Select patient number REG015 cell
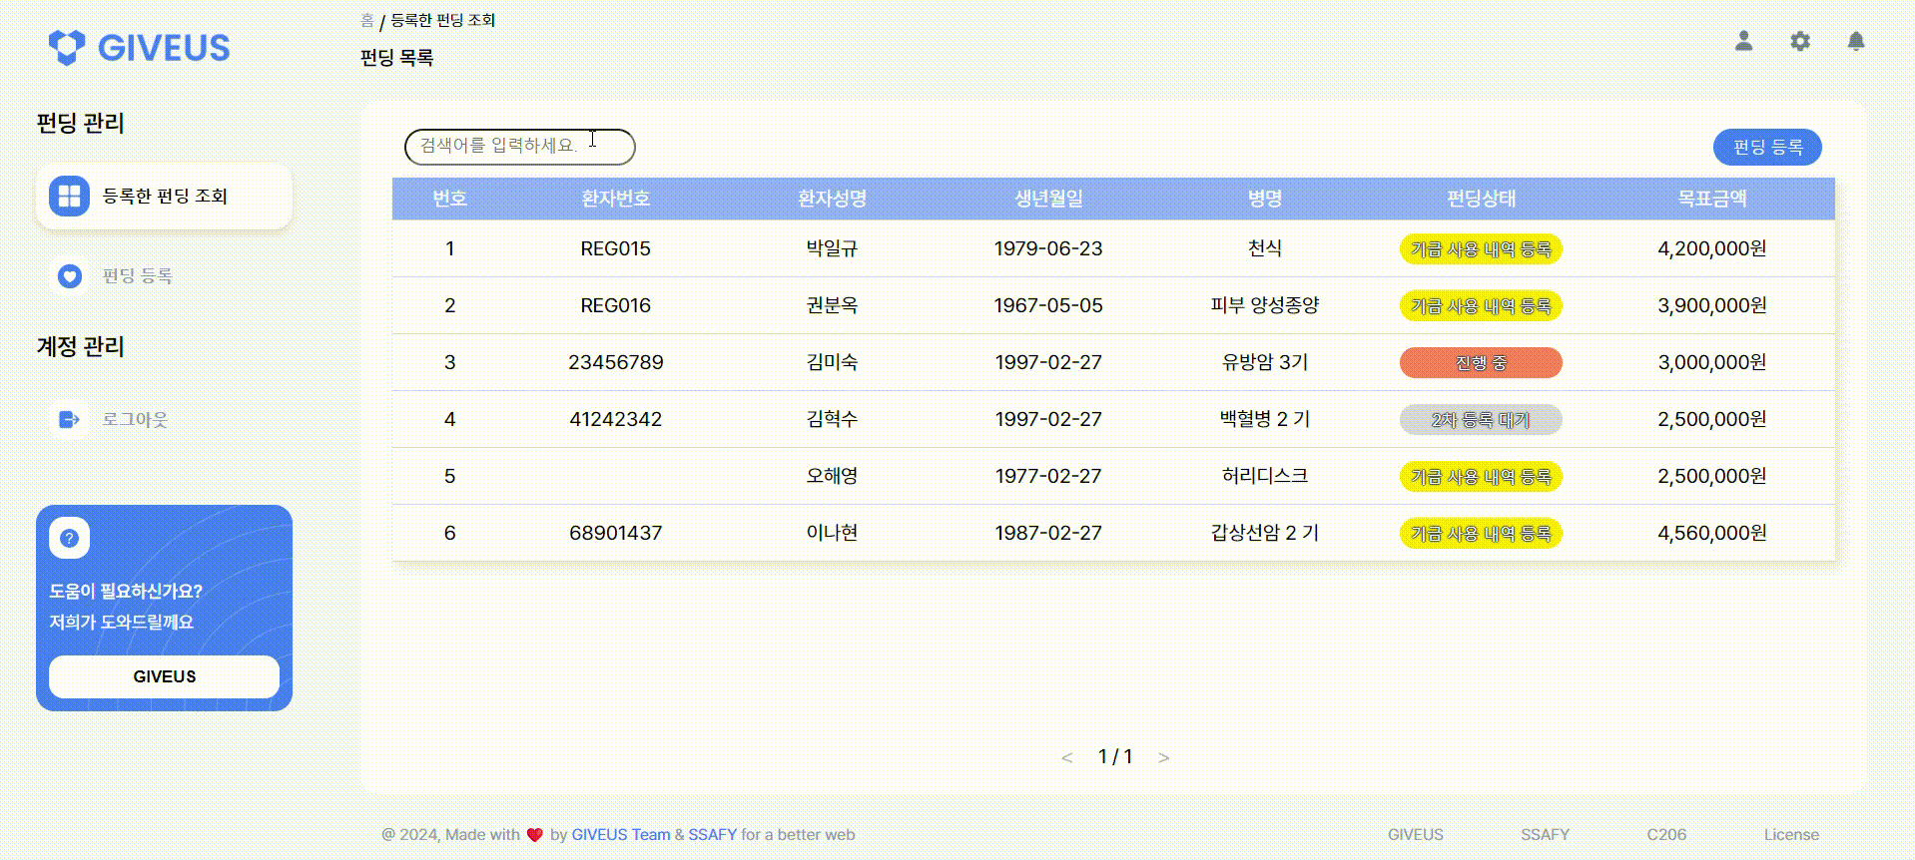The width and height of the screenshot is (1915, 860). point(615,248)
